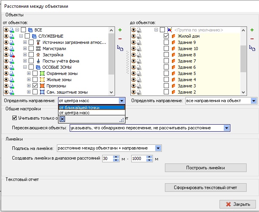Screen dimensions: 259x212
Task: Expand the Охранные зоны tree node
Action: 29,73
